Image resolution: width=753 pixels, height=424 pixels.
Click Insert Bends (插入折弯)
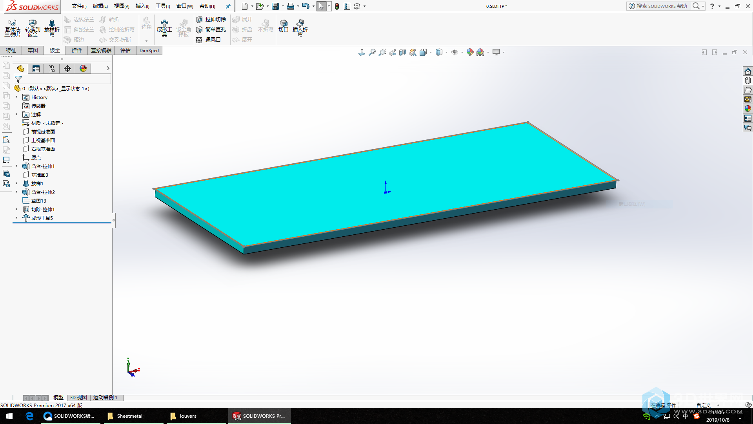click(x=300, y=28)
